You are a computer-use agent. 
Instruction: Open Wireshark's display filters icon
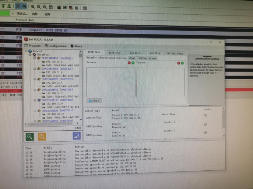coord(65,8)
